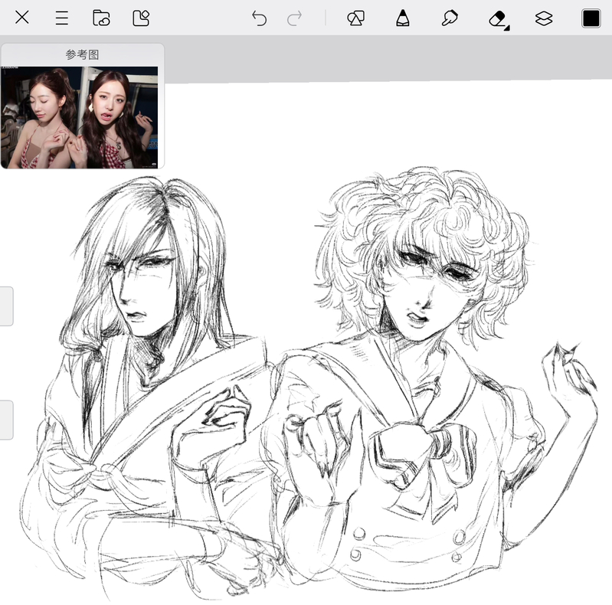
Task: Redo the last undone stroke
Action: coord(294,18)
